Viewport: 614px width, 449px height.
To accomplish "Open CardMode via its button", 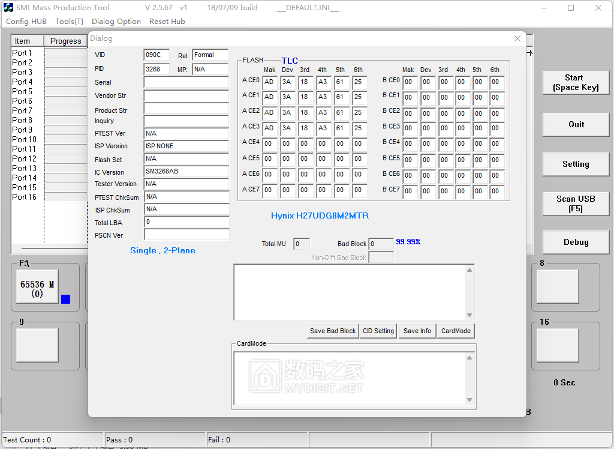I will 455,330.
